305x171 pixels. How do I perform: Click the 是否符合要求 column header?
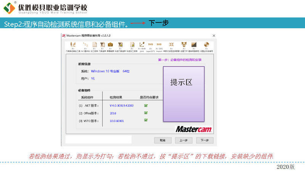pyautogui.click(x=149, y=97)
